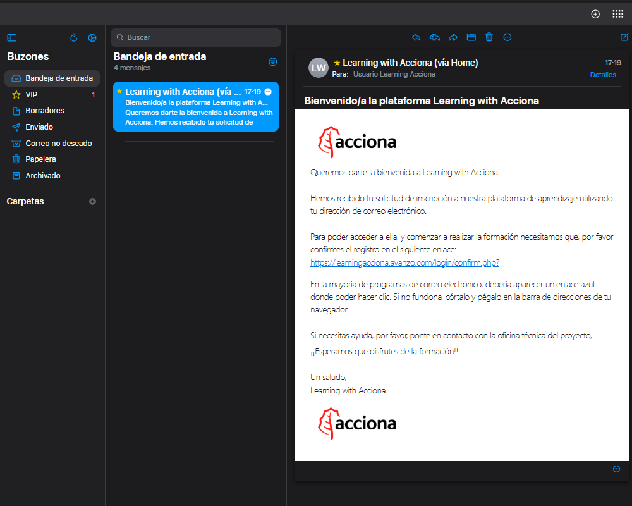
Task: Click the Detalles link
Action: pos(602,75)
